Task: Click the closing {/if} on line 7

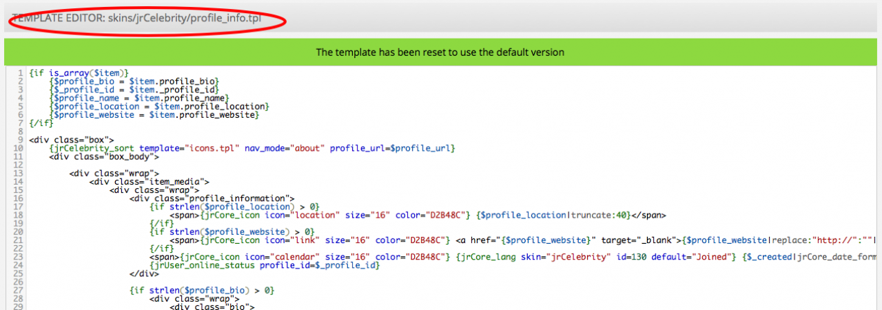Action: point(41,123)
